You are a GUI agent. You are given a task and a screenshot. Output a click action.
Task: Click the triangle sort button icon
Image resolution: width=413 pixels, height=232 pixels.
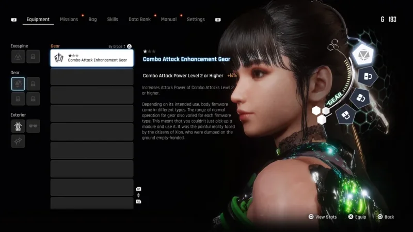click(130, 46)
